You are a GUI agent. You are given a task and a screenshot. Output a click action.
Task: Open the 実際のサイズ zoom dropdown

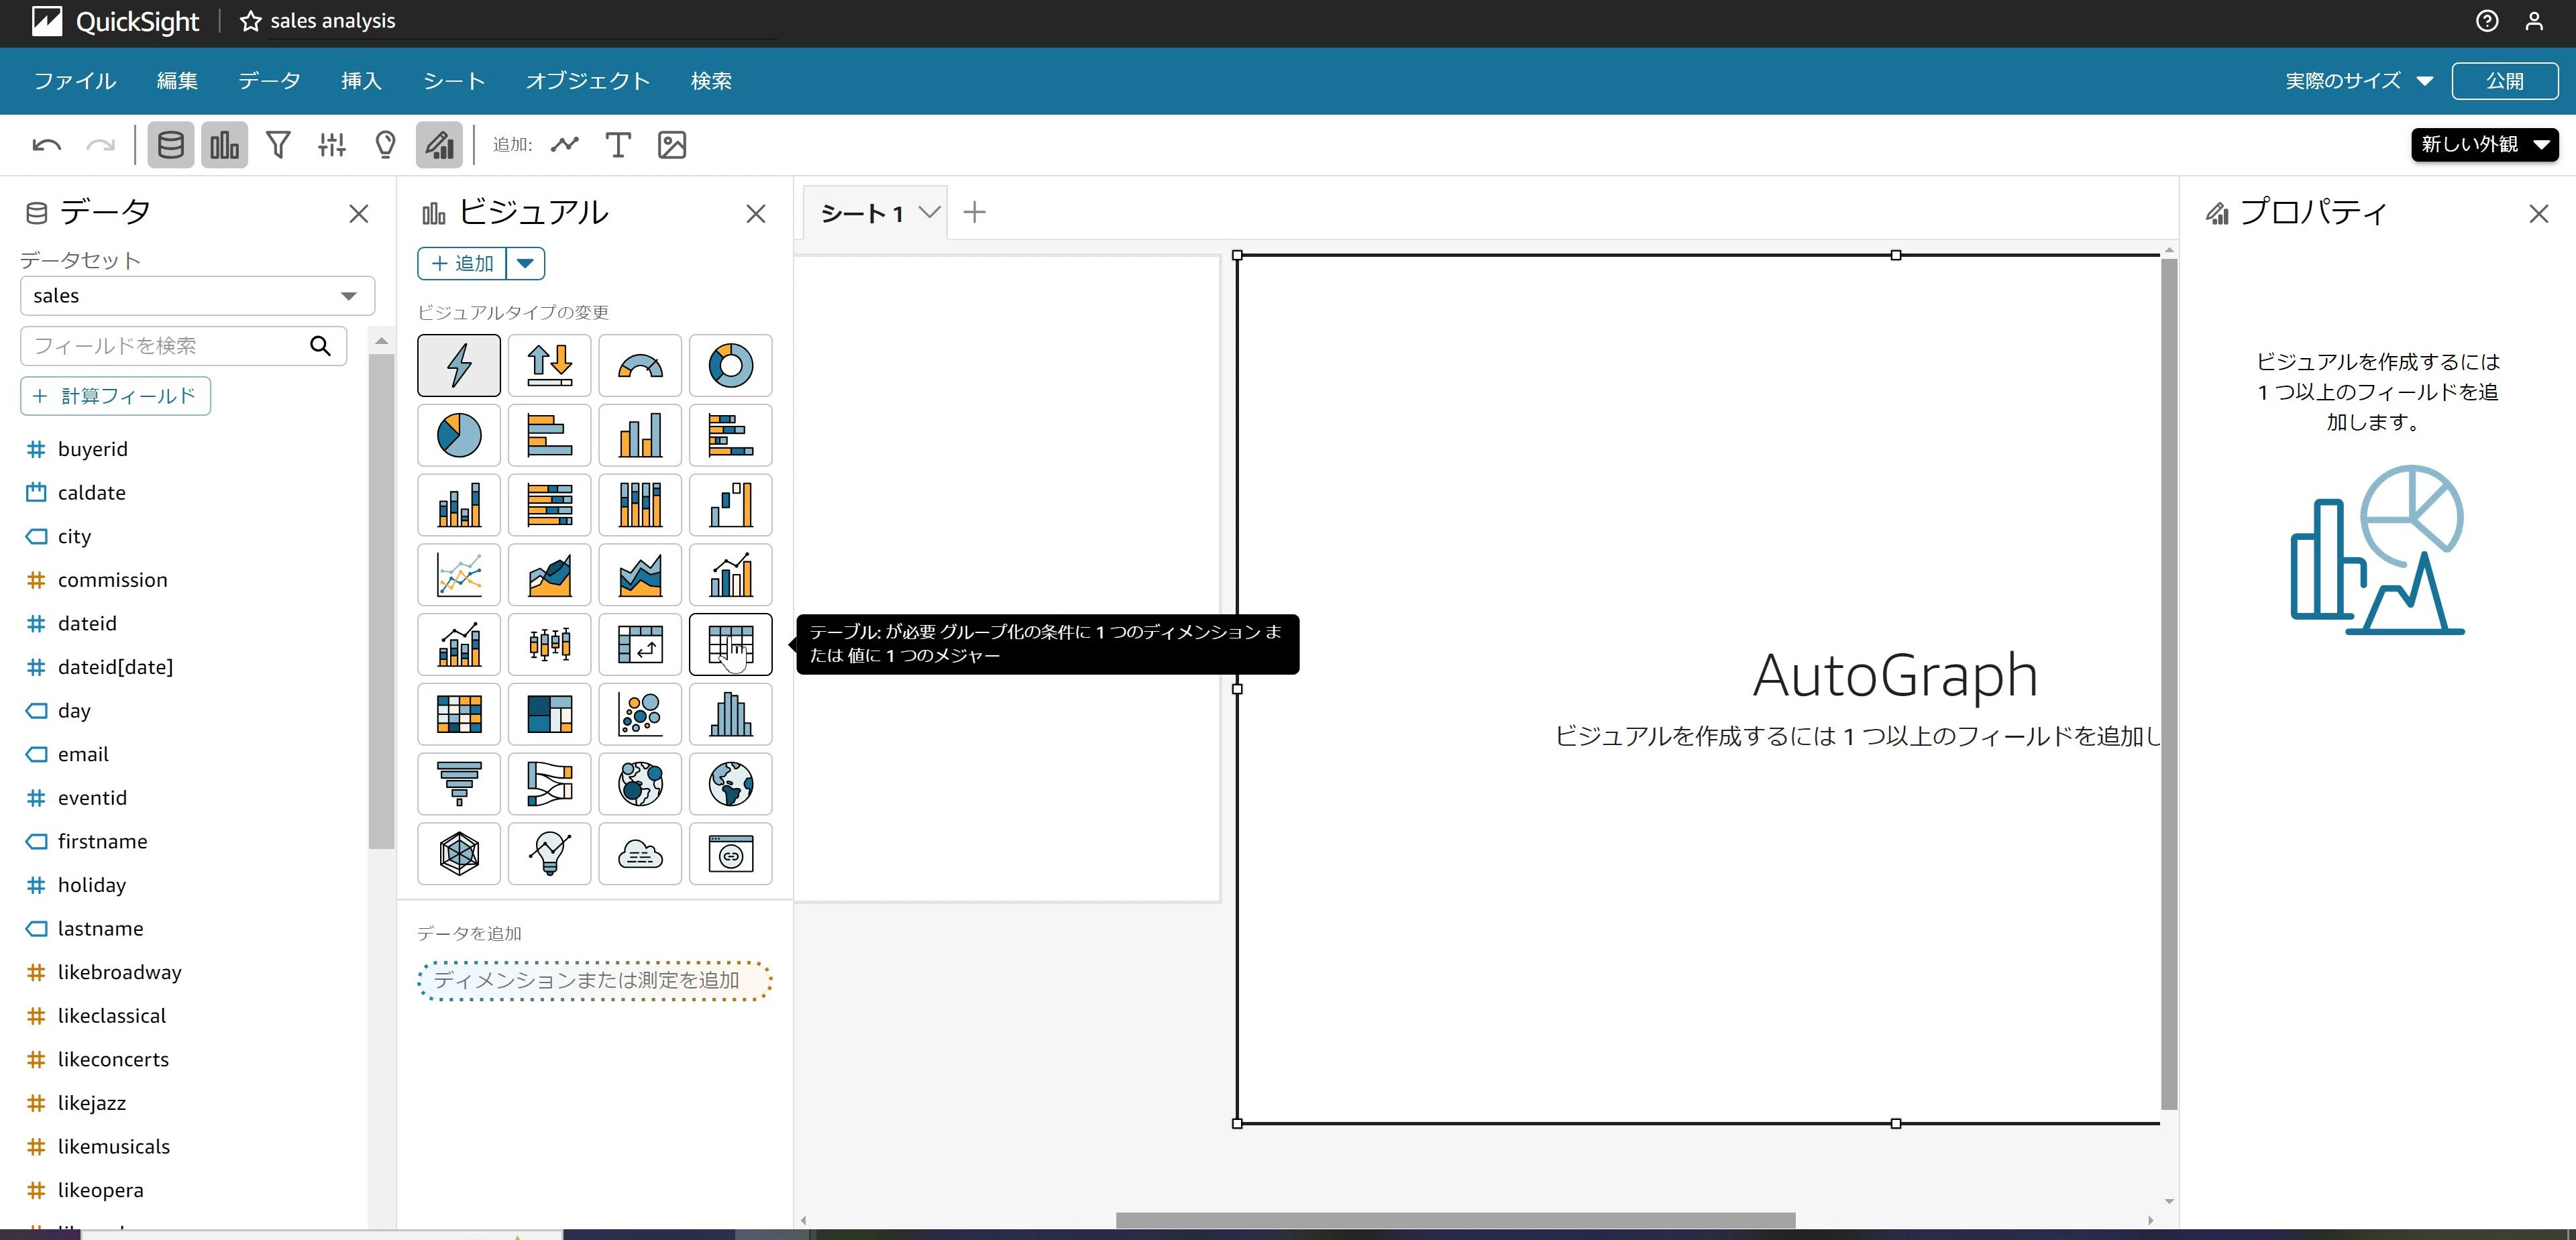[2358, 81]
